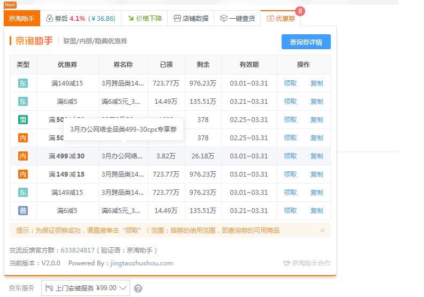The width and height of the screenshot is (424, 297).
Task: Click the 3月办公网络... coupon name cell
Action: pyautogui.click(x=122, y=156)
